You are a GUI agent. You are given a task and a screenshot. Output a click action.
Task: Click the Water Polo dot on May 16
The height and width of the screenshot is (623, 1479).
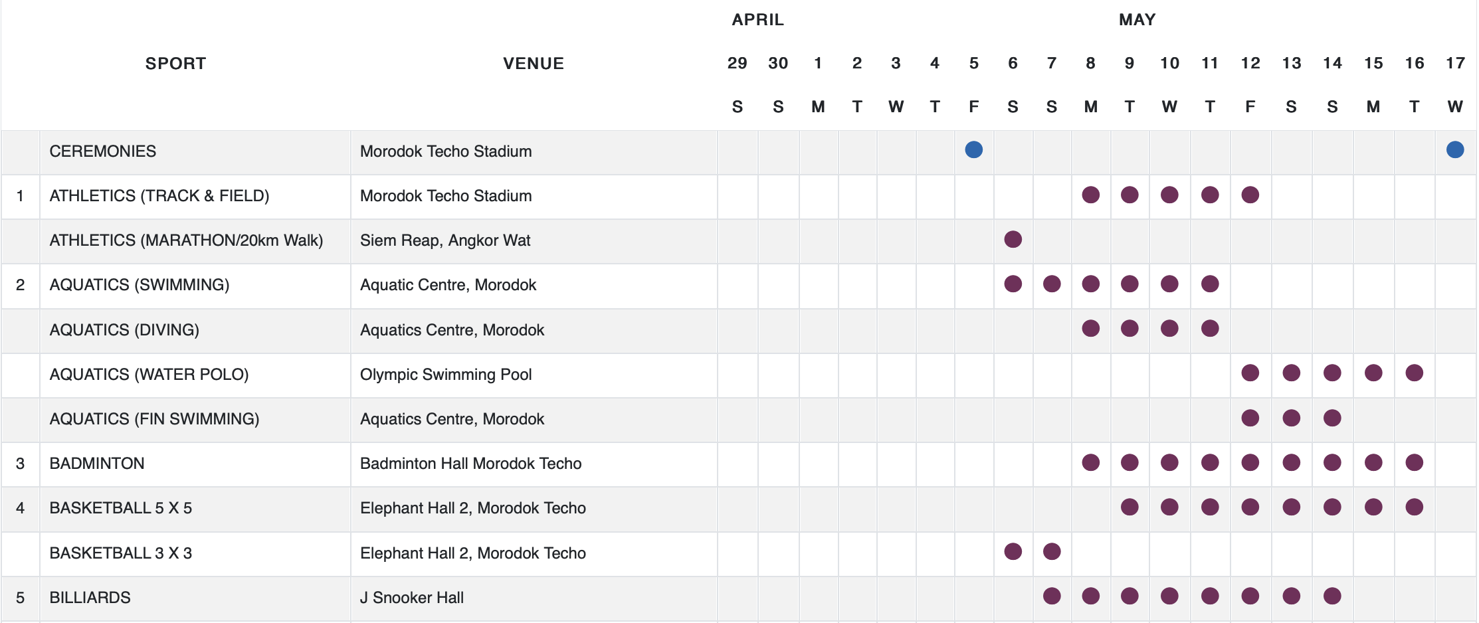click(x=1414, y=373)
